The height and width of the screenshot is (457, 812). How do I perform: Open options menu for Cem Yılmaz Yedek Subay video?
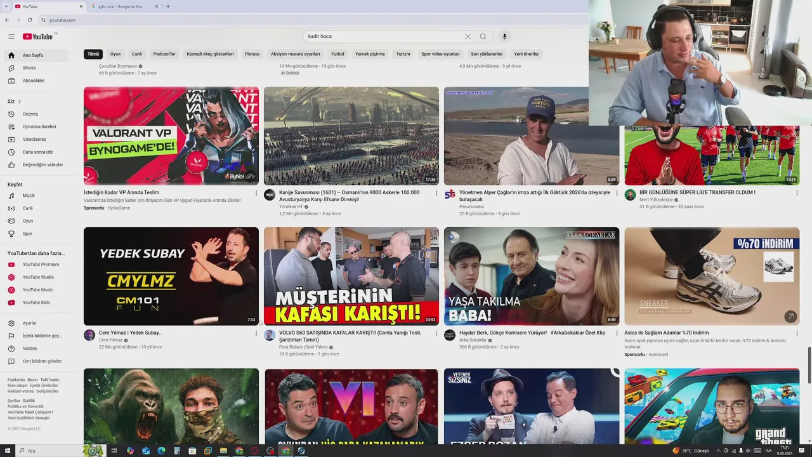[256, 333]
